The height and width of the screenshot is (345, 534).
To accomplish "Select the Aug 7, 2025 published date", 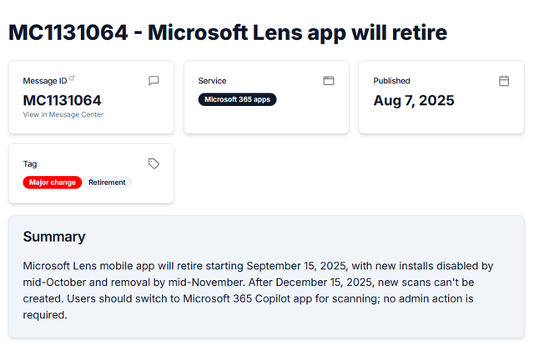I will click(x=414, y=101).
